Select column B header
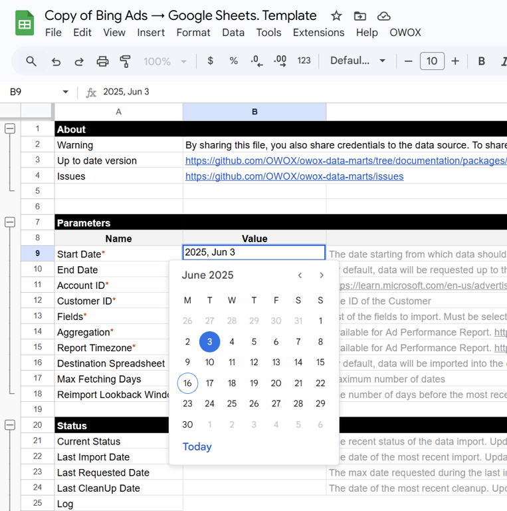This screenshot has height=511, width=507. pyautogui.click(x=254, y=112)
